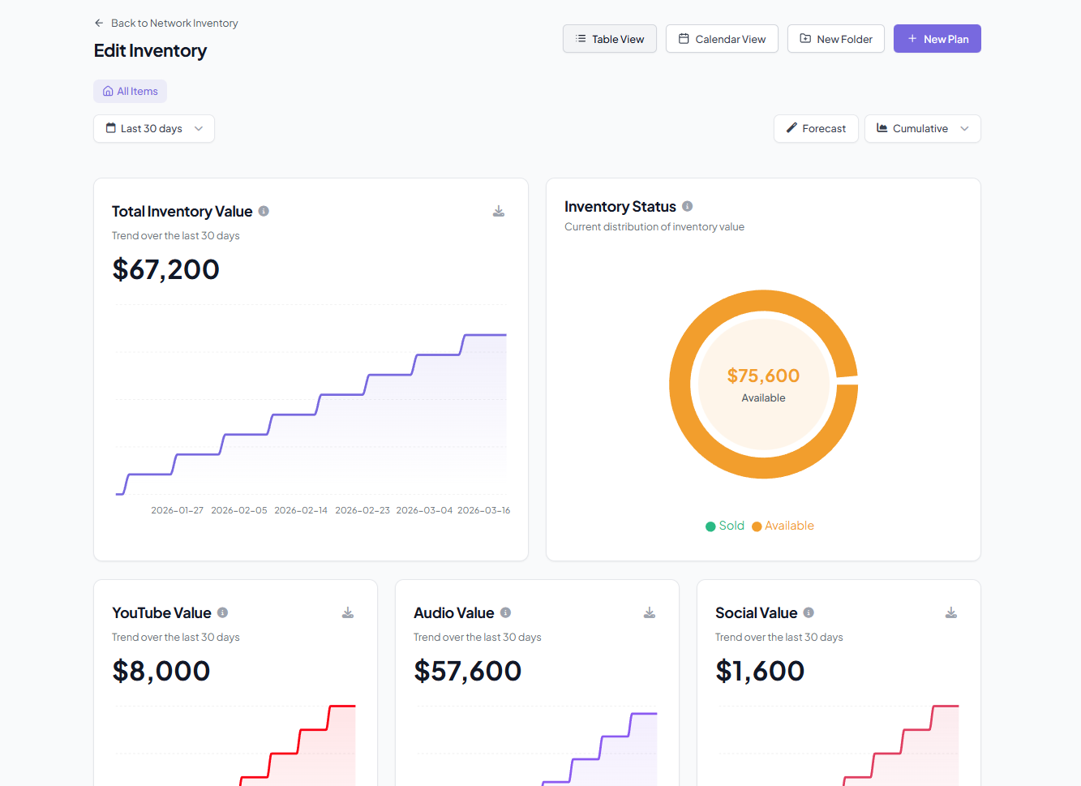The width and height of the screenshot is (1081, 786).
Task: Switch to Table View
Action: (610, 39)
